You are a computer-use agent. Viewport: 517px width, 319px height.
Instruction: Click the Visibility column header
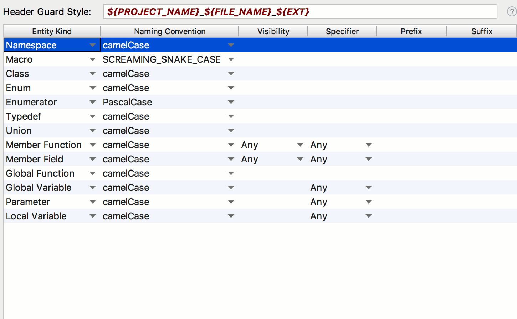click(273, 31)
